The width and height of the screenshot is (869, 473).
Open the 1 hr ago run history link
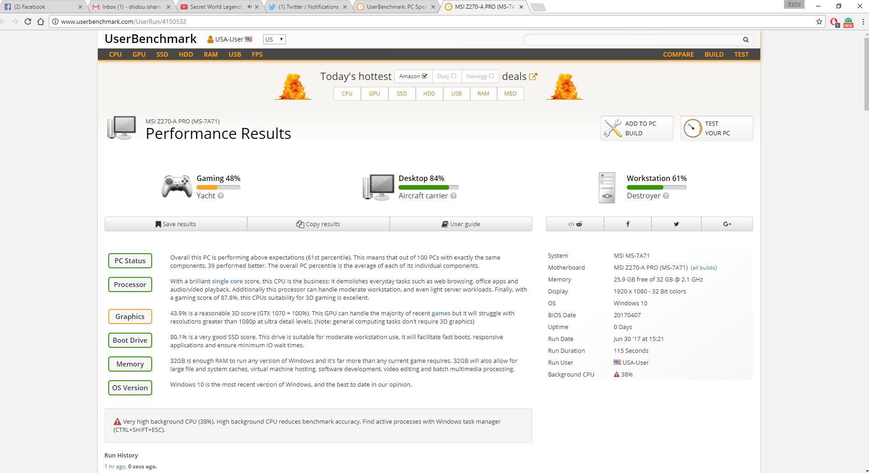[x=115, y=467]
